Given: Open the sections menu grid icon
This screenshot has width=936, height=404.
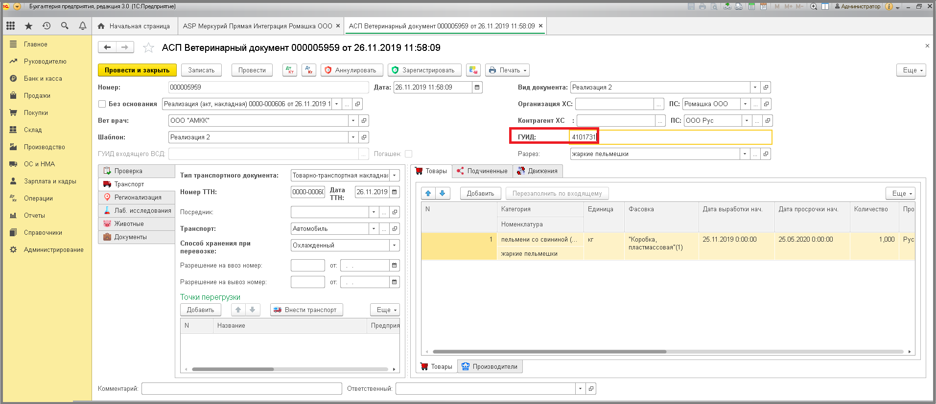Looking at the screenshot, I should click(x=11, y=26).
